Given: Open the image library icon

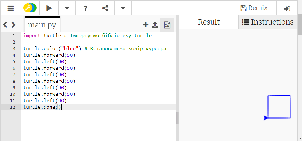Looking at the screenshot, I should (167, 25).
